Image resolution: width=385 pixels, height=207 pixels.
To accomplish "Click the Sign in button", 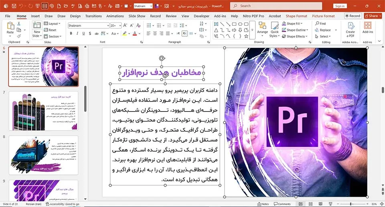I will (340, 6).
